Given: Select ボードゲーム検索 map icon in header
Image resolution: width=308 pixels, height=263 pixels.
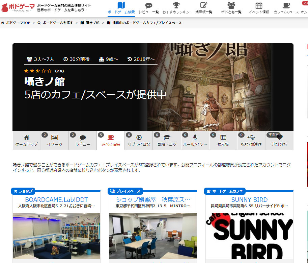Looking at the screenshot, I should point(121,5).
